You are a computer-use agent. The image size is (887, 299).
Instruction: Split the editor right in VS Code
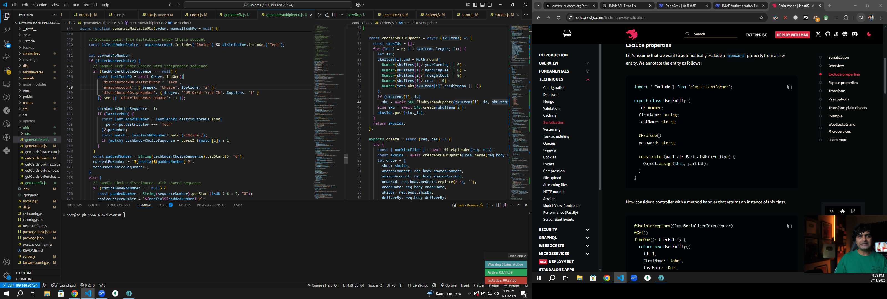[334, 15]
